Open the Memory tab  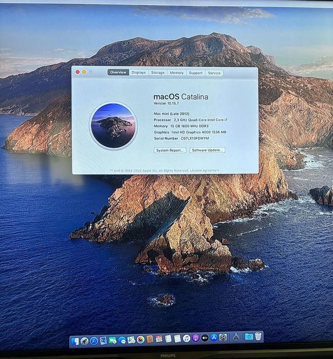coord(177,73)
